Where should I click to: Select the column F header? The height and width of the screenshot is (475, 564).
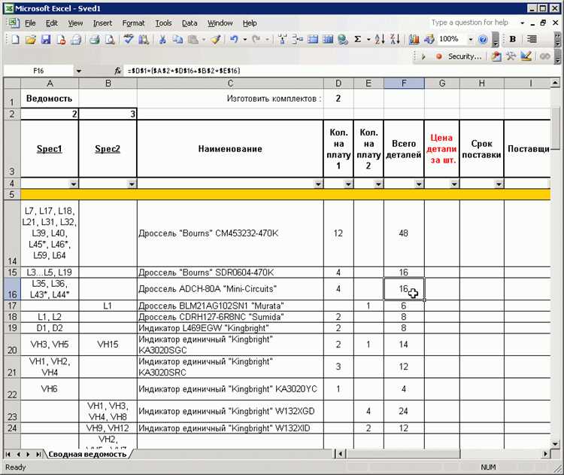pos(404,83)
